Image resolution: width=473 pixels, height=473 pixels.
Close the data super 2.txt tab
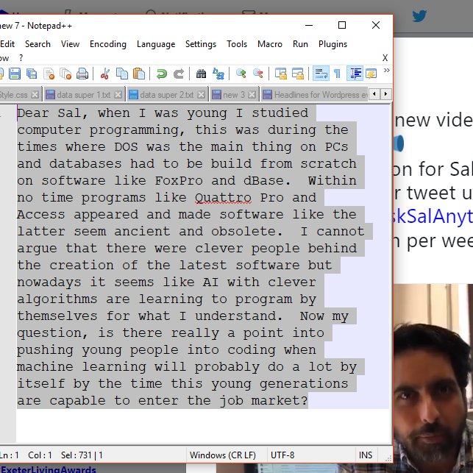click(x=202, y=95)
